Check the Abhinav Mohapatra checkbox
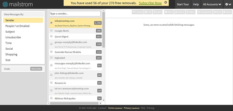This screenshot has height=111, width=233. click(x=52, y=98)
